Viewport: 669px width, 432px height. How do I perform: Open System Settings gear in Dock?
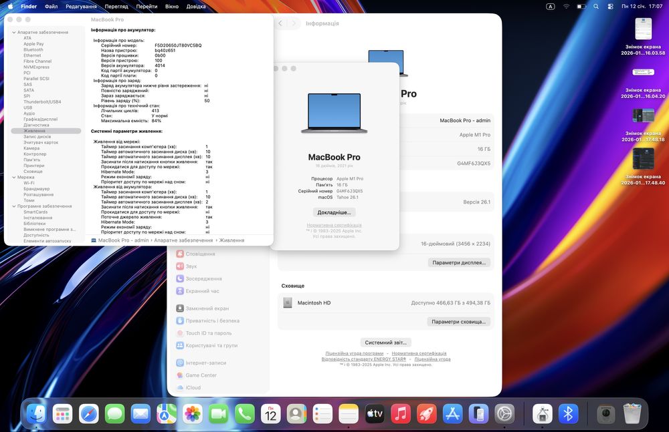tap(504, 413)
